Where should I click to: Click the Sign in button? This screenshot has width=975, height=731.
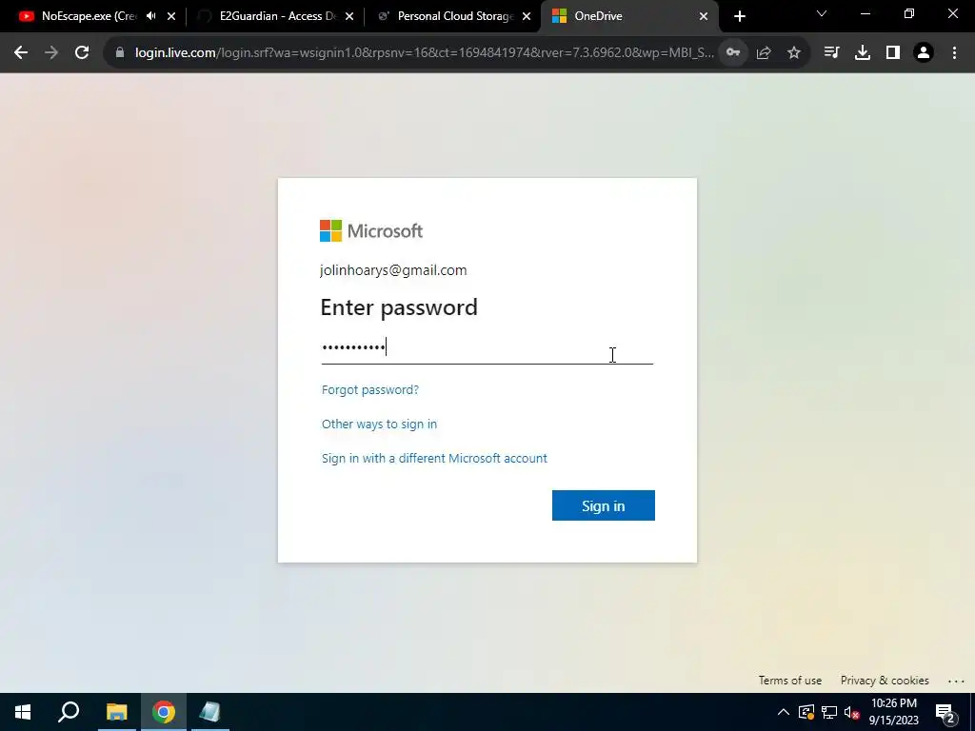(603, 505)
